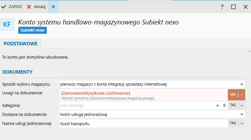251x140 pixels.
Task: Click the green ZAPISZ checkmark icon
Action: [4, 7]
